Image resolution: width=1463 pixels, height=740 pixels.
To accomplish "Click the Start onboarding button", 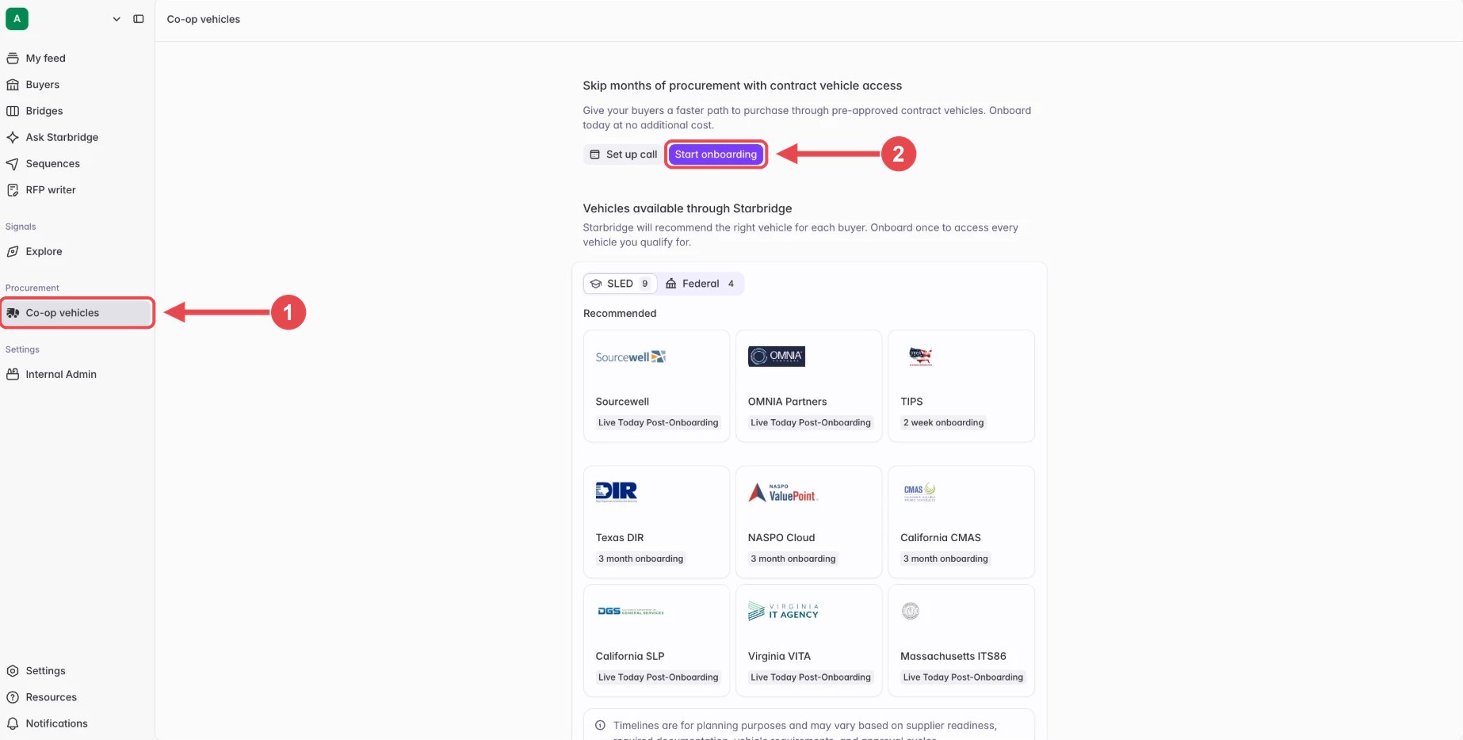I will coord(716,154).
